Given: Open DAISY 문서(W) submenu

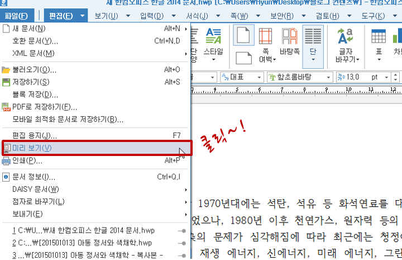Looking at the screenshot, I should coord(95,190).
